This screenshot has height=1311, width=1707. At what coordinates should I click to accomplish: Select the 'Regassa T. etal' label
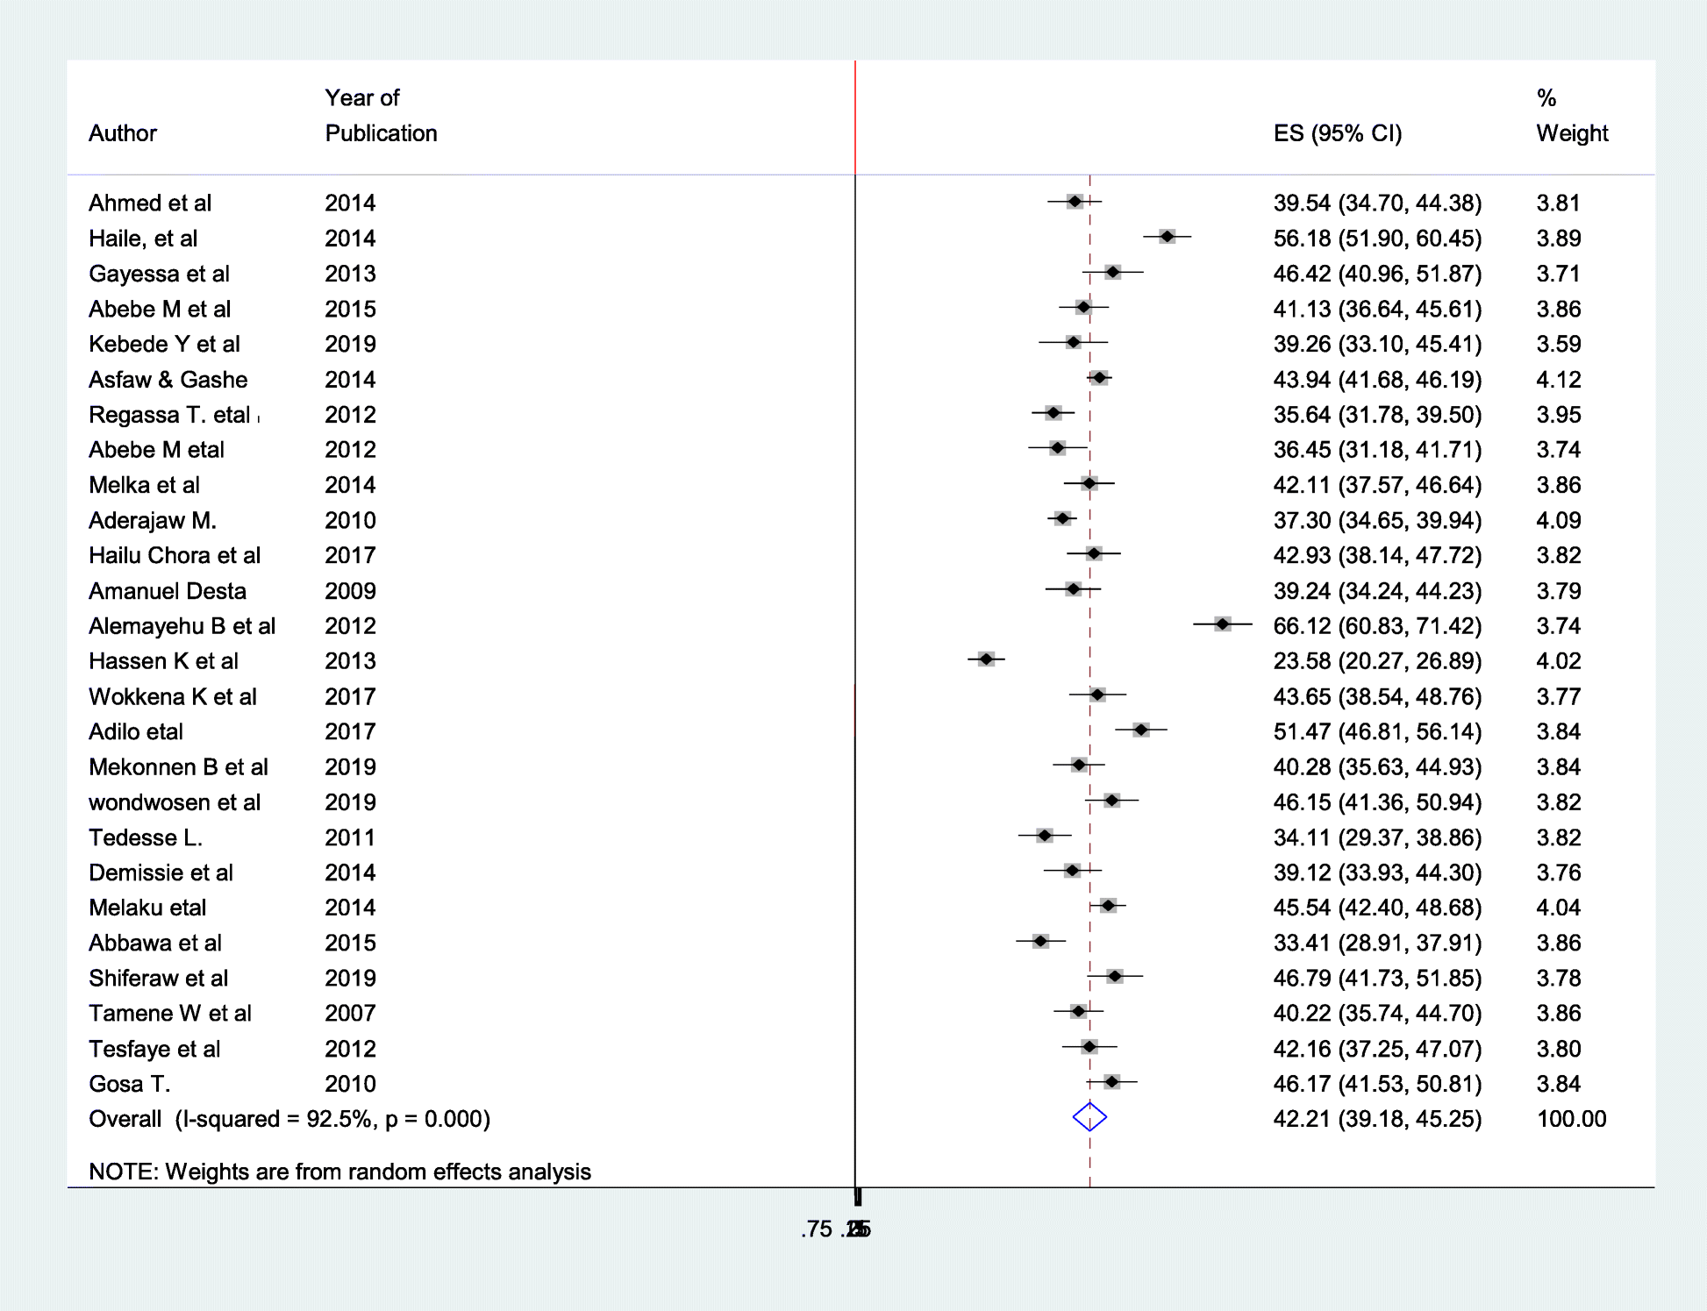click(169, 415)
